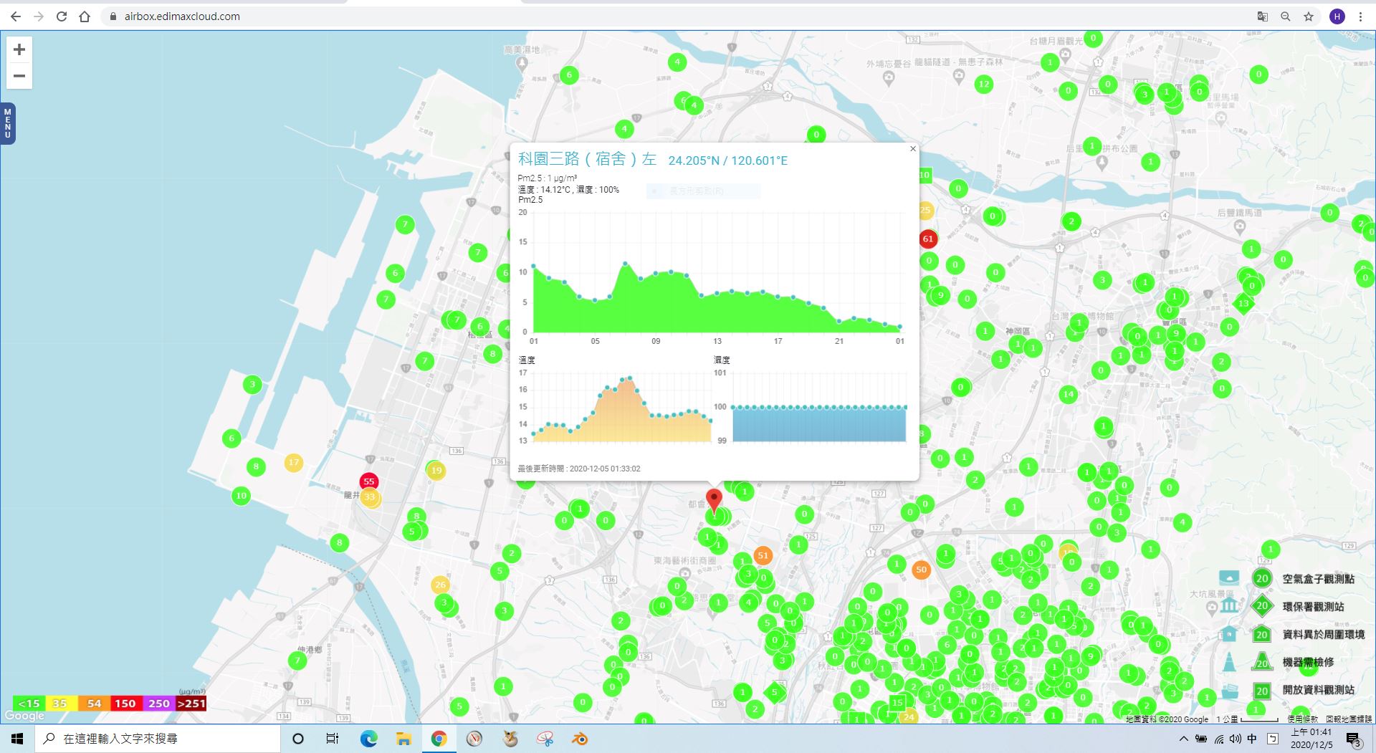Select the green marker showing 14
The height and width of the screenshot is (753, 1376).
pyautogui.click(x=1068, y=394)
